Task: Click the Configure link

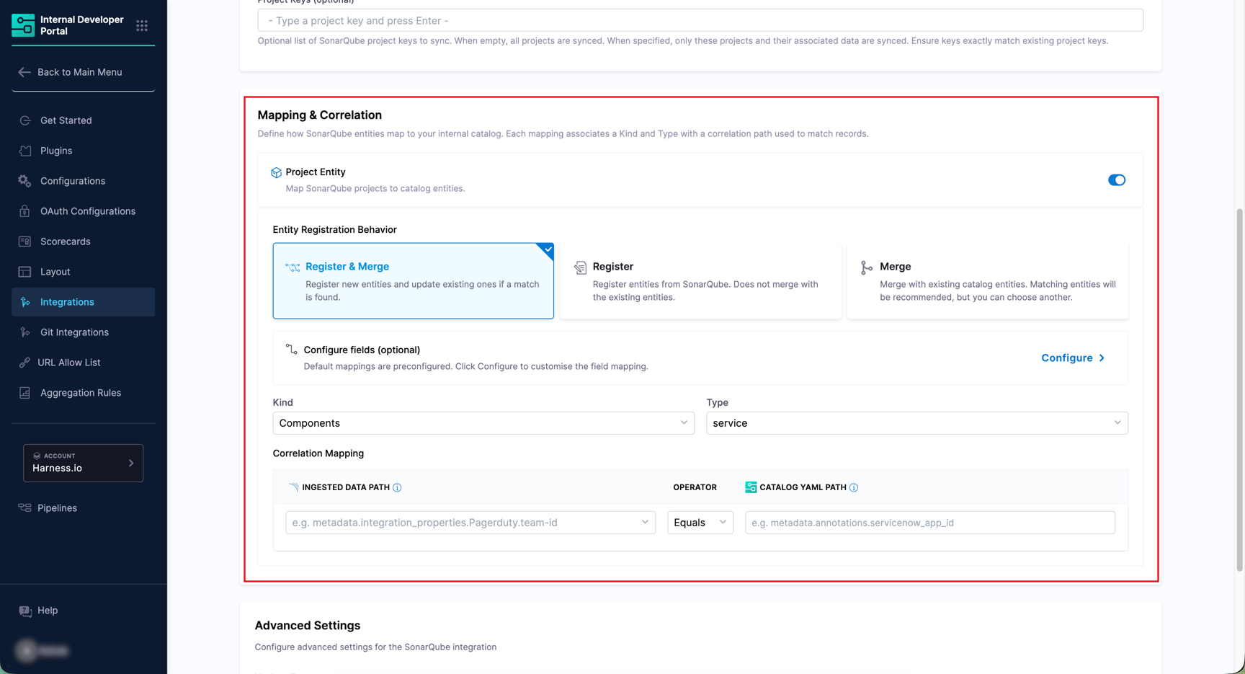Action: [x=1072, y=358]
